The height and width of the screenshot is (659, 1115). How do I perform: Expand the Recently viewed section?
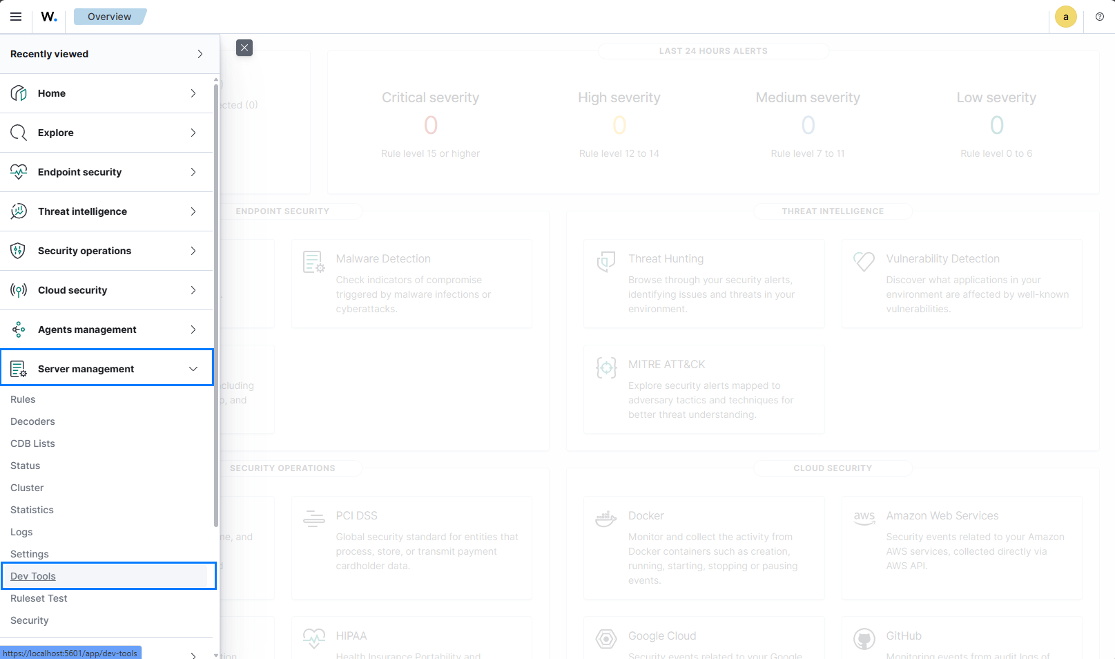point(200,54)
